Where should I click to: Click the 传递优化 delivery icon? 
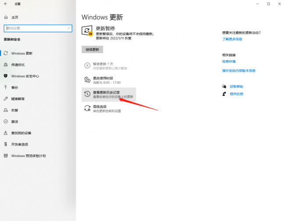click(x=6, y=64)
